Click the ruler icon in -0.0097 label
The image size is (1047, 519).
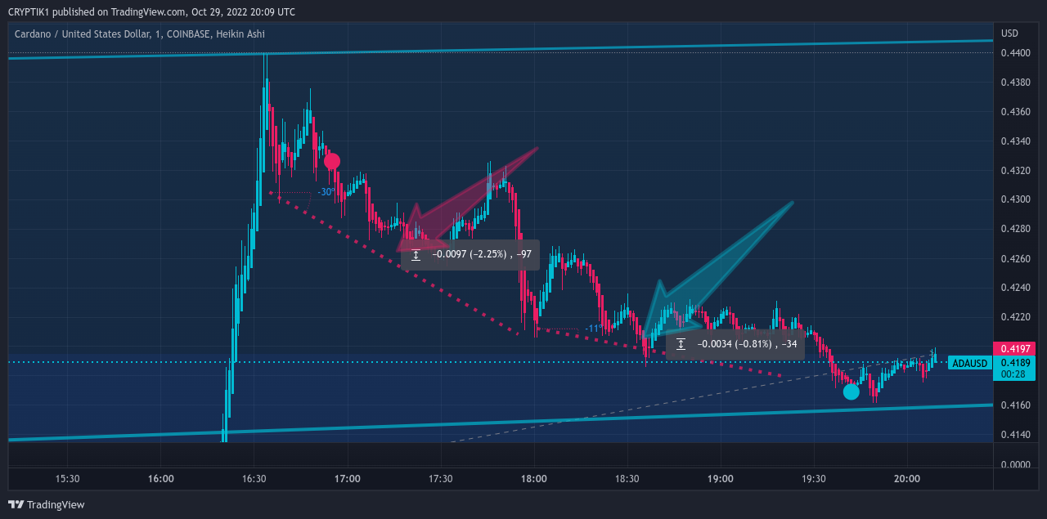pyautogui.click(x=416, y=255)
